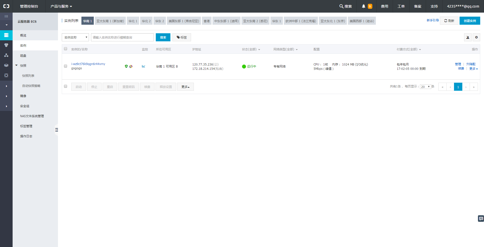Open the 更多 dropdown in instance row

(x=473, y=69)
